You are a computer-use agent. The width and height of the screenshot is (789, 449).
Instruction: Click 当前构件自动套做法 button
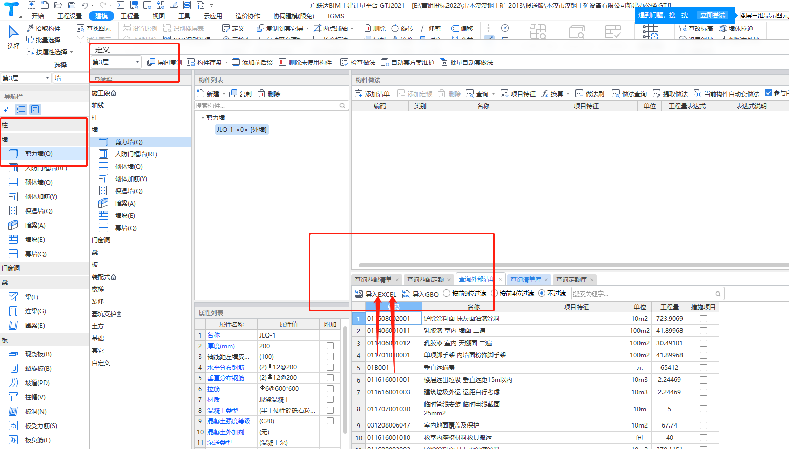727,94
